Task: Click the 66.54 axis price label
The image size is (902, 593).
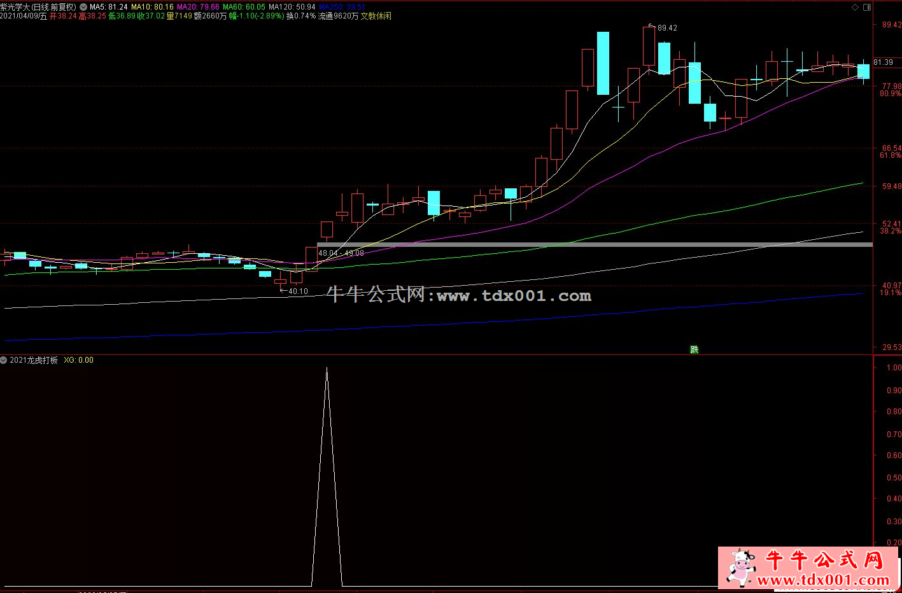Action: 891,148
